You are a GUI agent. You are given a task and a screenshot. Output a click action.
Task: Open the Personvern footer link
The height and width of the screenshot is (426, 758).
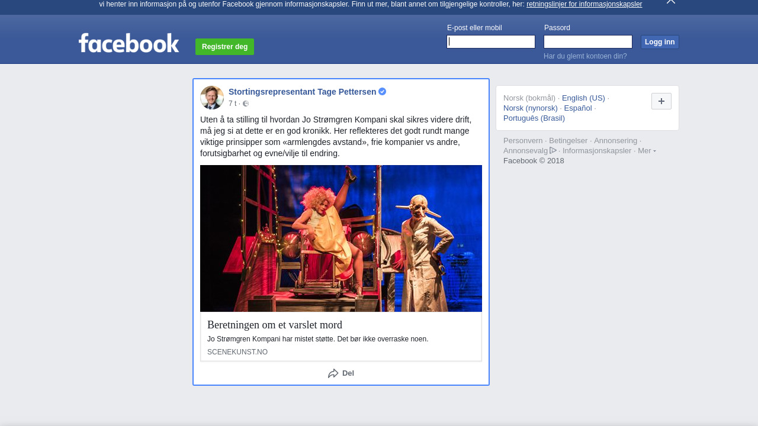pyautogui.click(x=523, y=141)
